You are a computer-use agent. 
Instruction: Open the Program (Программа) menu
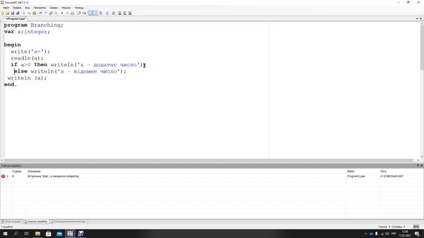pos(40,7)
